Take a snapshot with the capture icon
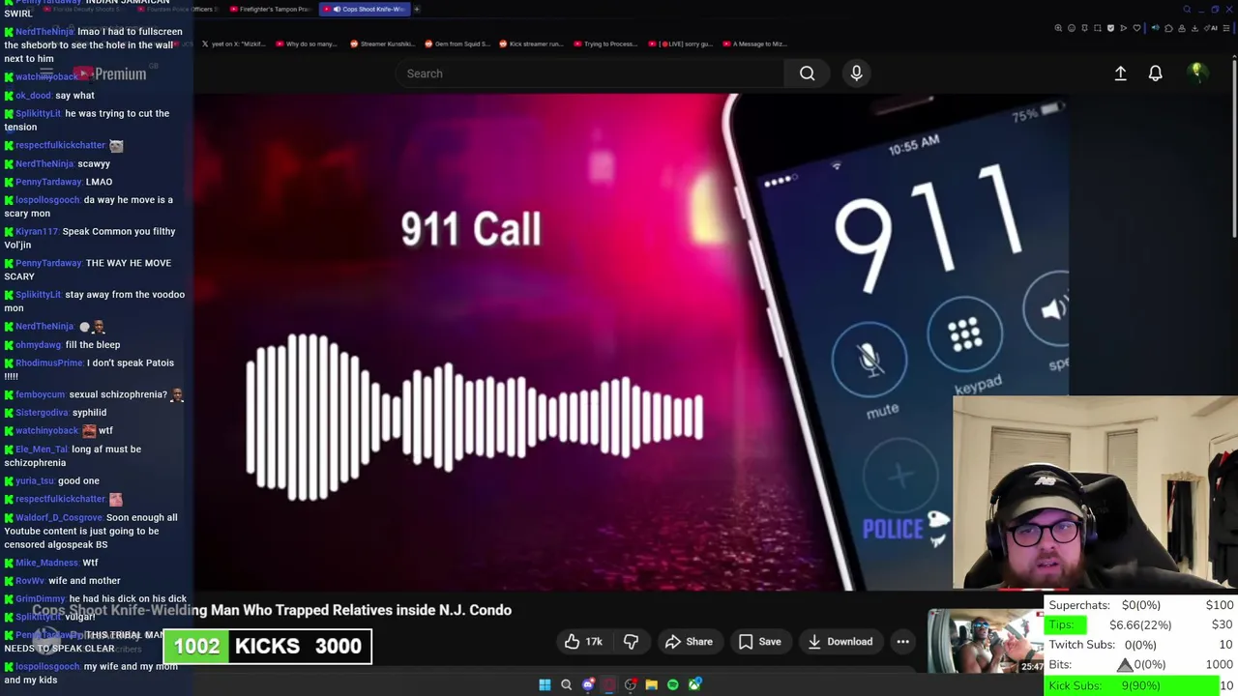This screenshot has width=1238, height=696. (1098, 28)
